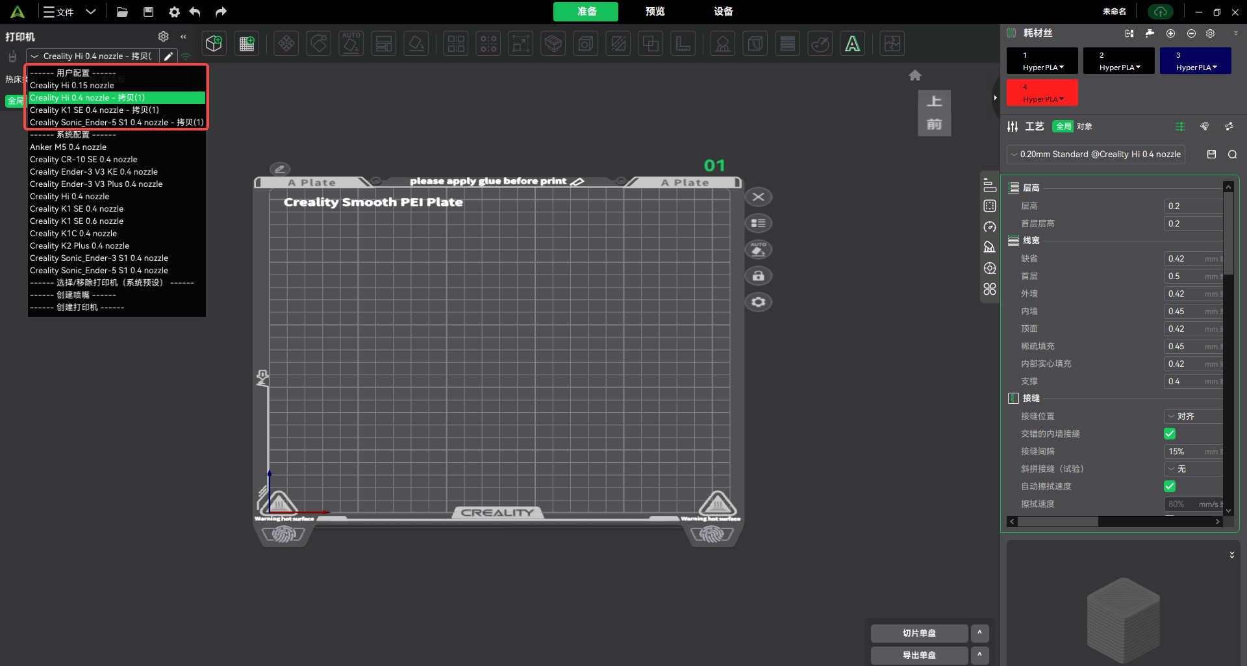
Task: Collapse printer panel with double chevron
Action: coord(184,36)
